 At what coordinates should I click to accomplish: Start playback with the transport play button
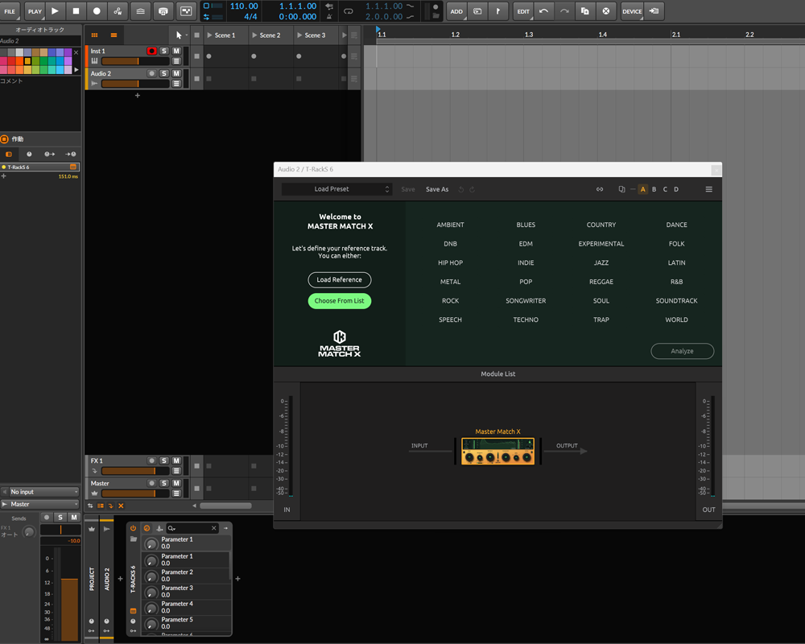(x=55, y=10)
